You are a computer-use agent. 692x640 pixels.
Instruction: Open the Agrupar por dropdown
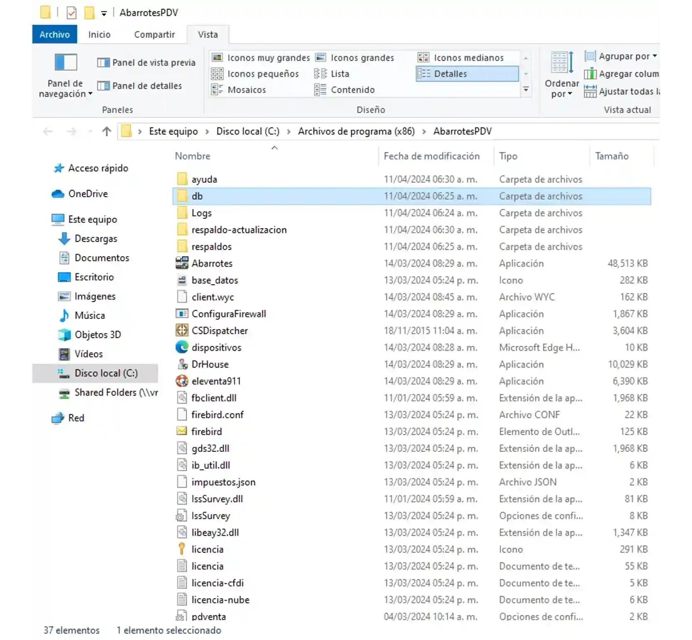[x=621, y=56]
